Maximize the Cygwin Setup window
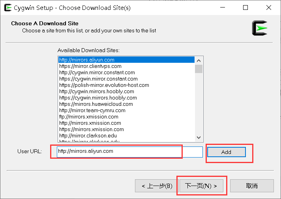Screen dimensions: 281x199 (245, 8)
